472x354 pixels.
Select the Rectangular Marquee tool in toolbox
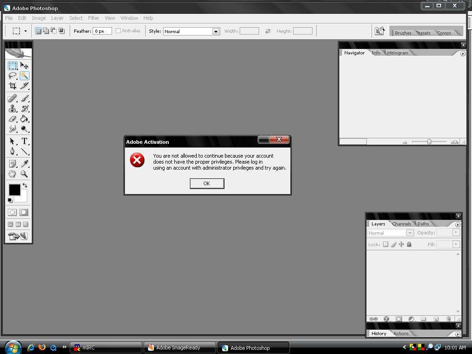click(x=12, y=65)
